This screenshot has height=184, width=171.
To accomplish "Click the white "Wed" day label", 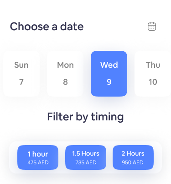I will (x=109, y=65).
